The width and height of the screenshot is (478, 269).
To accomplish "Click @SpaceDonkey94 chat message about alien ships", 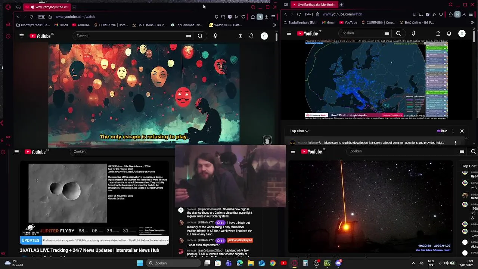I will pyautogui.click(x=220, y=213).
